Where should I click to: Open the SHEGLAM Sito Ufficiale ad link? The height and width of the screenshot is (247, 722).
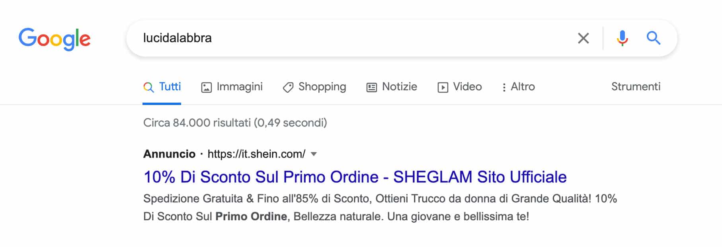pyautogui.click(x=355, y=177)
